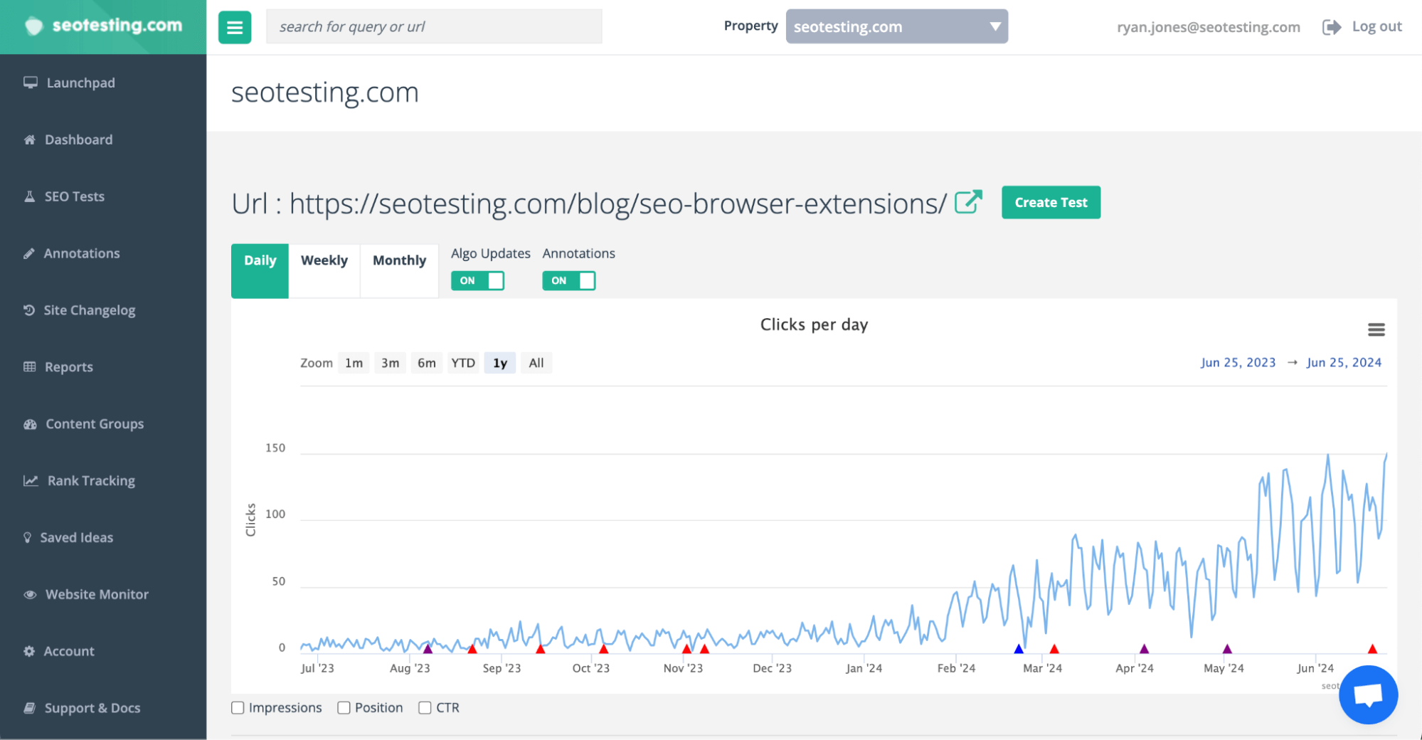Click the Rank Tracking chart icon

[31, 481]
